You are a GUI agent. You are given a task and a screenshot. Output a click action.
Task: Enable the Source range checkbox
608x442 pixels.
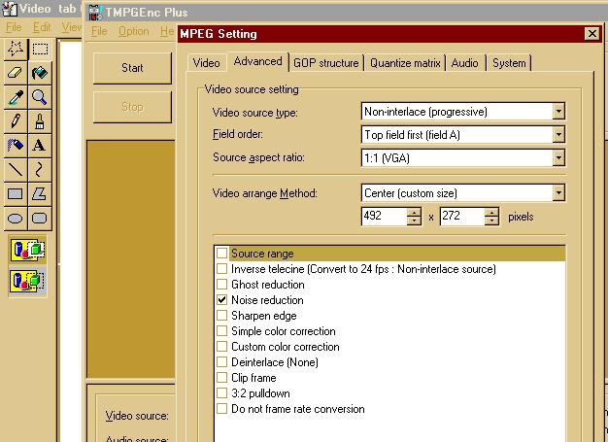point(221,254)
